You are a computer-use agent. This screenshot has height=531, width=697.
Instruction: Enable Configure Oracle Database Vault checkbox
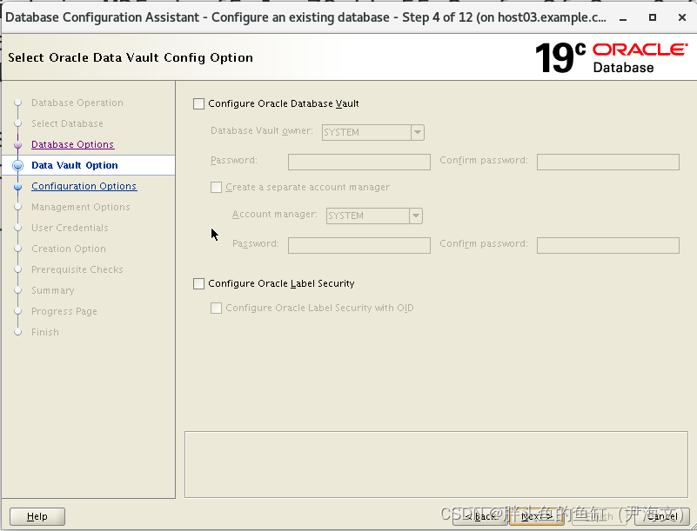click(x=198, y=104)
